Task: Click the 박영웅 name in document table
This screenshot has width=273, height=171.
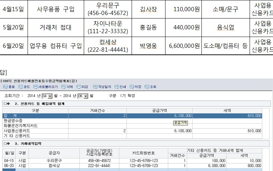Action: pos(148,46)
